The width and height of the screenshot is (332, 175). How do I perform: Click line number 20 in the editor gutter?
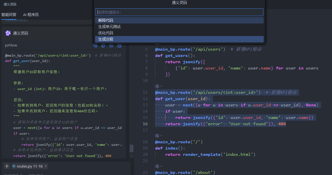click(145, 155)
